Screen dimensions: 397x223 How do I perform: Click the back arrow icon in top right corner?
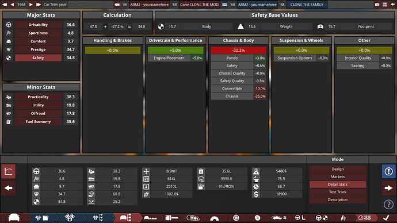point(392,5)
